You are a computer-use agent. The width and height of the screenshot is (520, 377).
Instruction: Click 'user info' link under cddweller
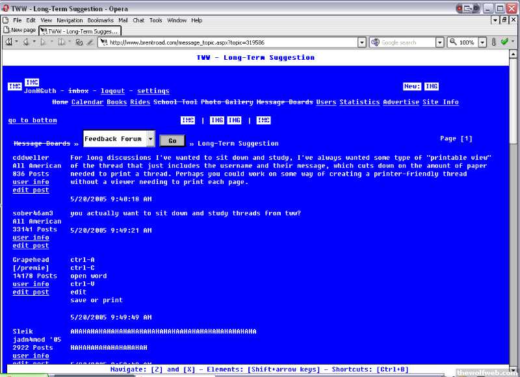tap(31, 182)
